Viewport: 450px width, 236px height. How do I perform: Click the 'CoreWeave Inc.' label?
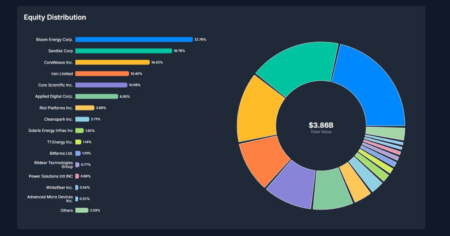pyautogui.click(x=58, y=62)
